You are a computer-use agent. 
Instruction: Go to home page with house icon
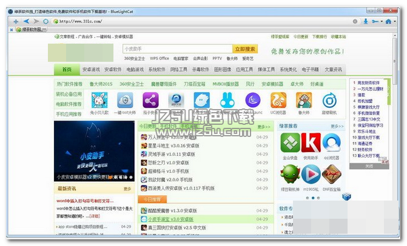pyautogui.click(x=388, y=21)
